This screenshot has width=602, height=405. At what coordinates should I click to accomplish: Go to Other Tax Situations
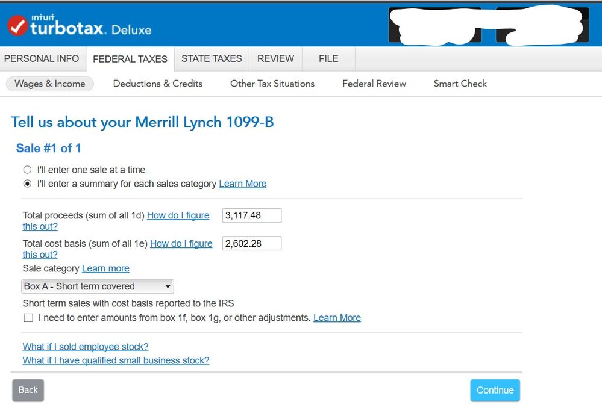click(x=272, y=84)
